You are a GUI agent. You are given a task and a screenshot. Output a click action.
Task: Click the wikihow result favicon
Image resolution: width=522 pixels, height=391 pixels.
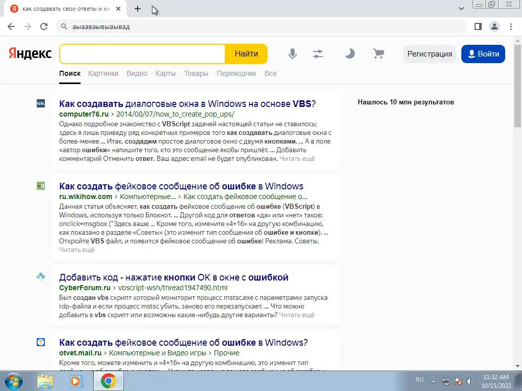tap(41, 186)
